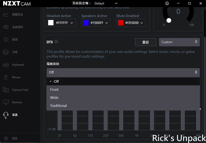Show the DTS info icon
The image size is (206, 143).
[56, 42]
